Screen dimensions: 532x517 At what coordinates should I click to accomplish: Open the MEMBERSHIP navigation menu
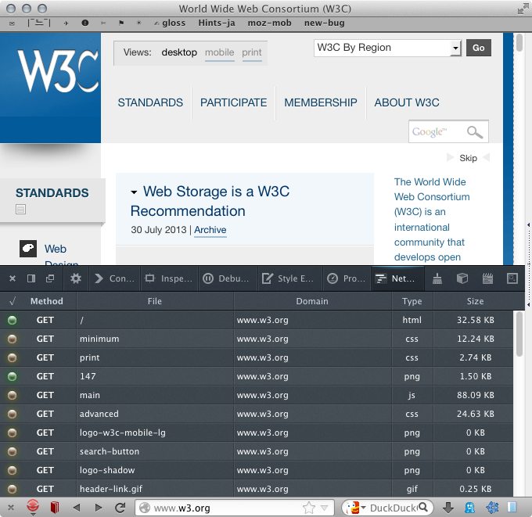(321, 102)
